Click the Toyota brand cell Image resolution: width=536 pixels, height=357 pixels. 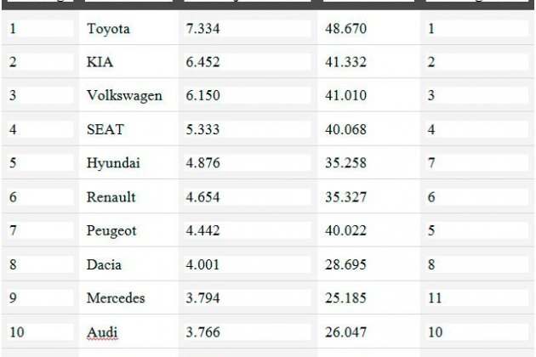pyautogui.click(x=108, y=29)
